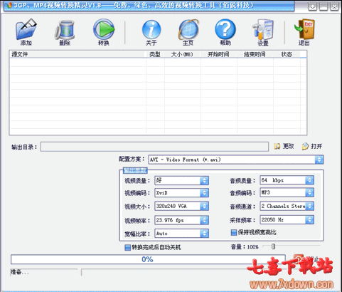Viewport: 342px width, 292px height.
Task: Open the 主页 (Homepage) globe icon
Action: 188,29
